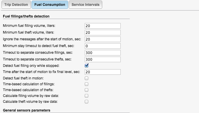199x113 pixels.
Task: Switch to the Trip Detection tab
Action: click(16, 5)
